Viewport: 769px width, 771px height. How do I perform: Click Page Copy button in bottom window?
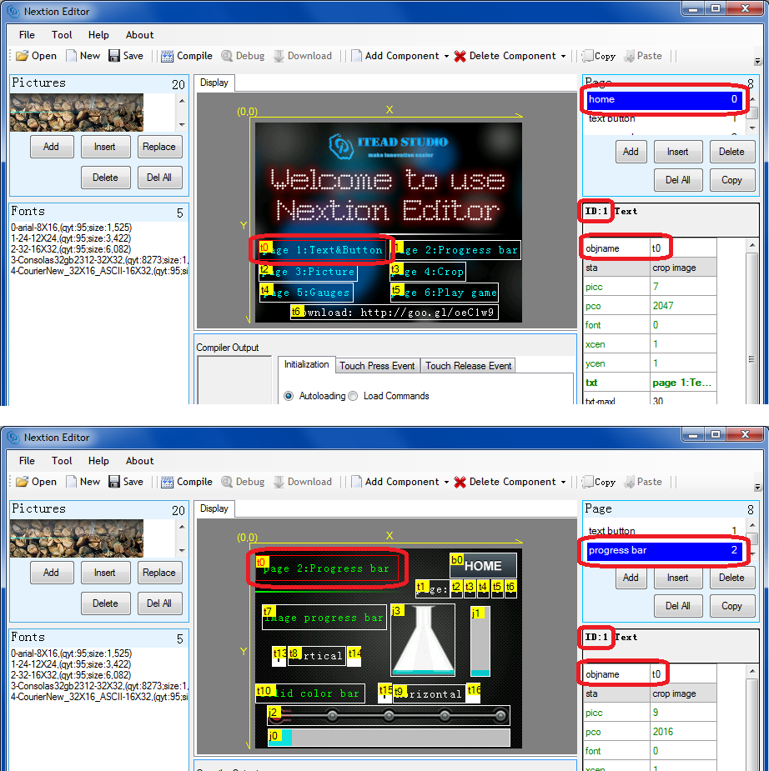[x=731, y=606]
